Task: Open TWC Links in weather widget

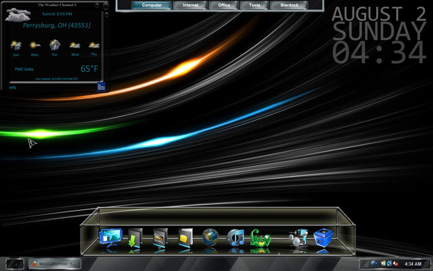Action: point(24,69)
